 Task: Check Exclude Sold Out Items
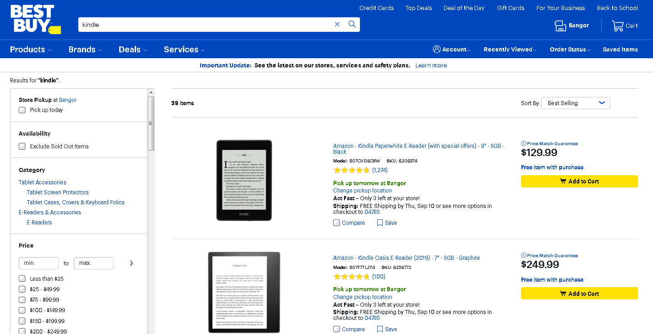point(22,147)
